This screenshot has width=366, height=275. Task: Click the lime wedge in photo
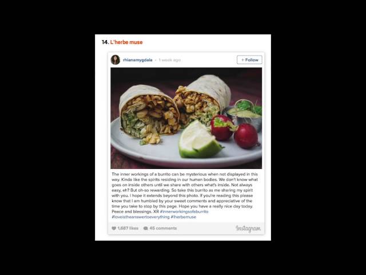click(x=200, y=140)
